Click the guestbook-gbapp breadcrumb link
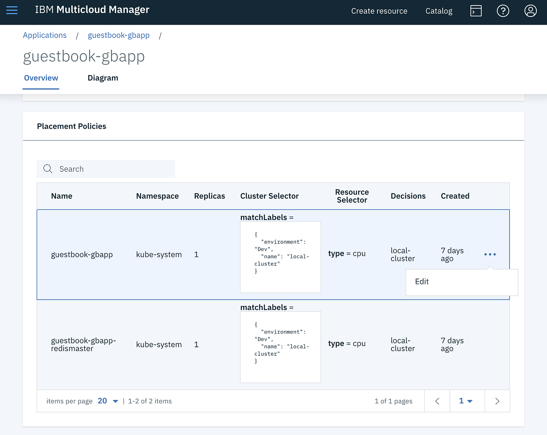 (119, 36)
